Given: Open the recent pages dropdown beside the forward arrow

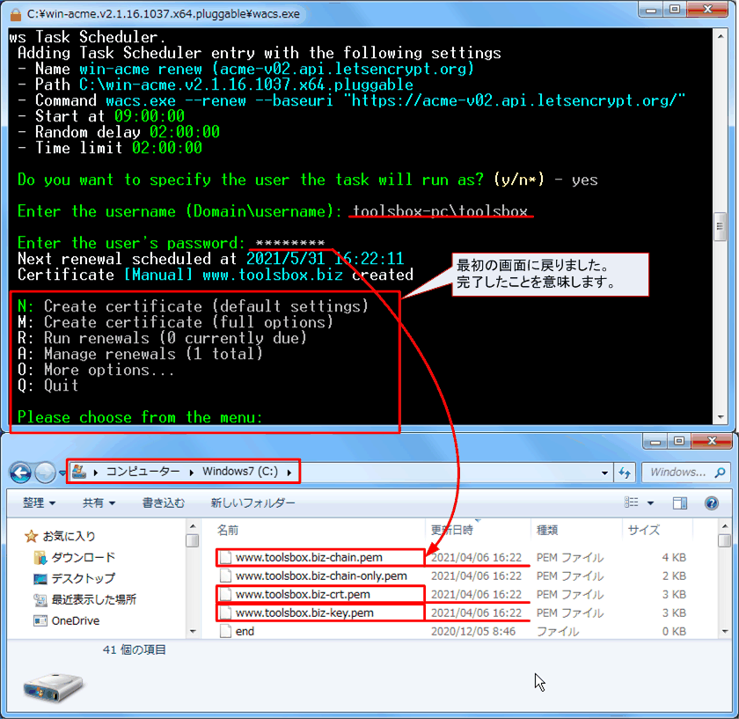Looking at the screenshot, I should (x=62, y=473).
